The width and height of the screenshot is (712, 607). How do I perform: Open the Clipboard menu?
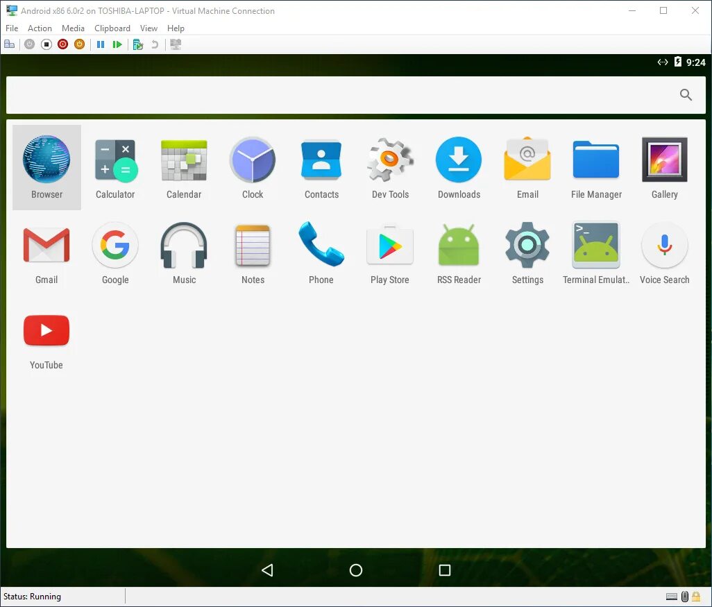(x=112, y=28)
